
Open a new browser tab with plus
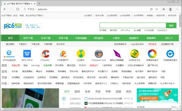point(39,4)
